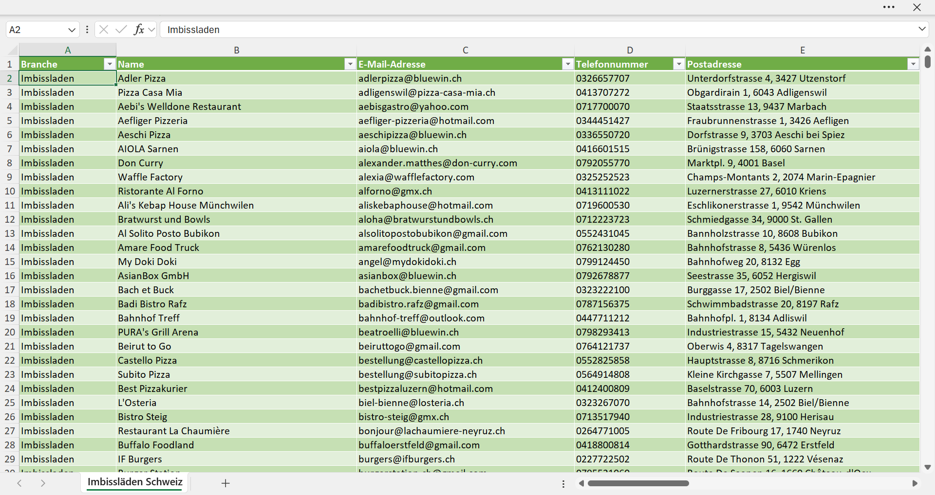Go to previous sheet with left arrow

coord(19,483)
